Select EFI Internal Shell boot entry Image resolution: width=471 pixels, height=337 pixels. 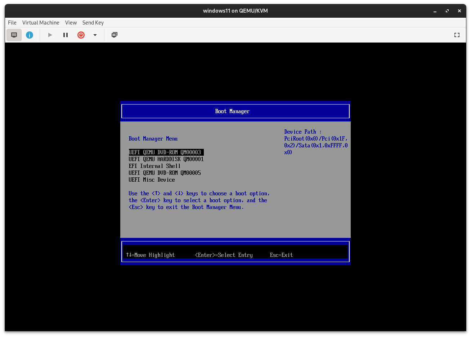click(154, 166)
